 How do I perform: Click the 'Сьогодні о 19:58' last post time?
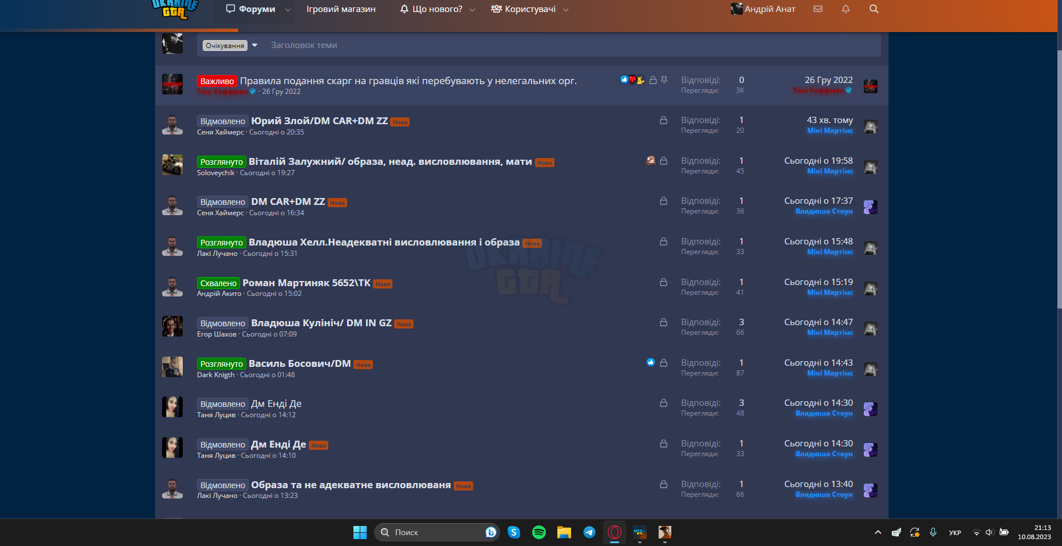point(818,161)
